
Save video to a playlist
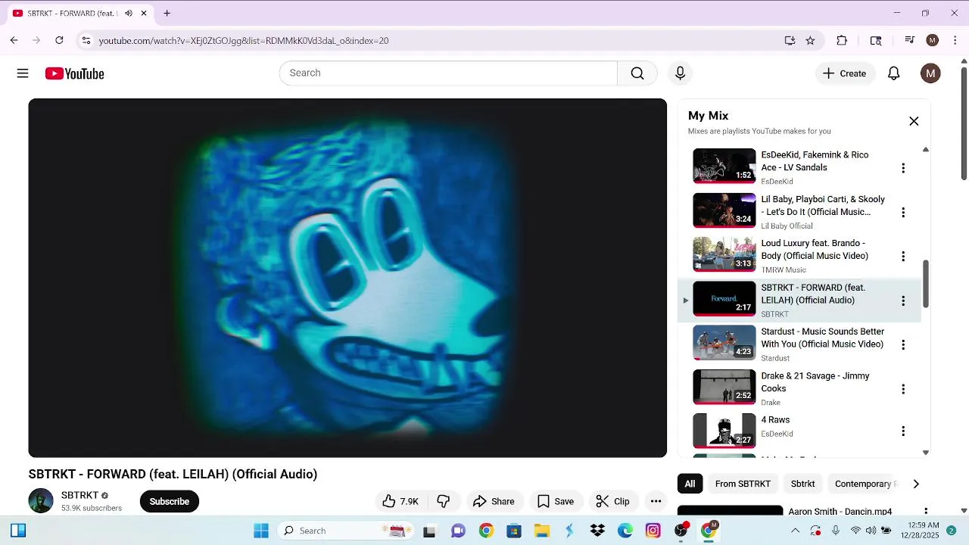click(555, 501)
